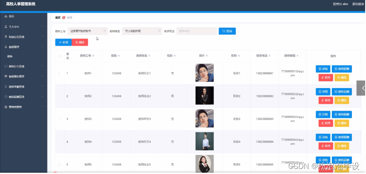Screen dimensions: 366x174
Task: Focus the 教师姓名 search input
Action: tap(142, 31)
